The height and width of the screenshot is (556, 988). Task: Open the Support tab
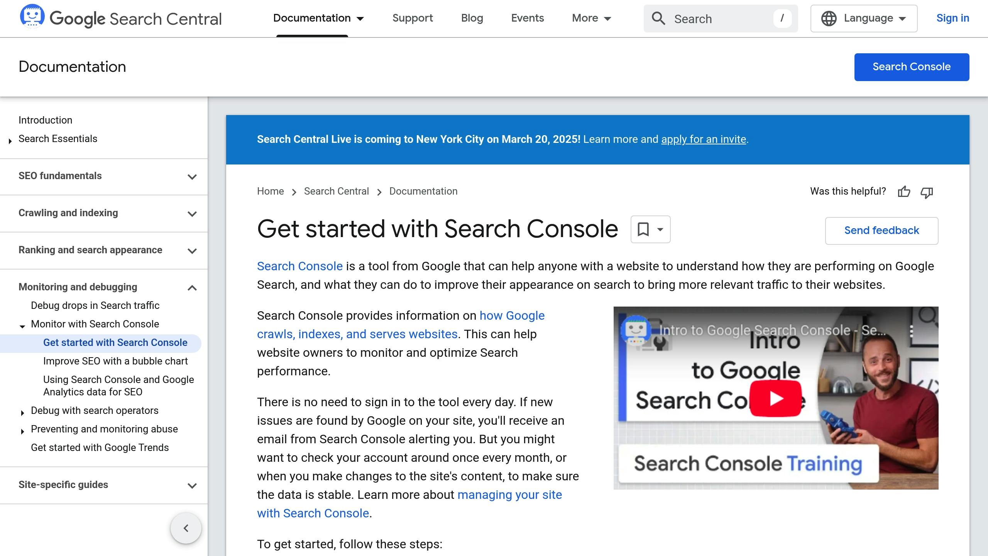[413, 18]
